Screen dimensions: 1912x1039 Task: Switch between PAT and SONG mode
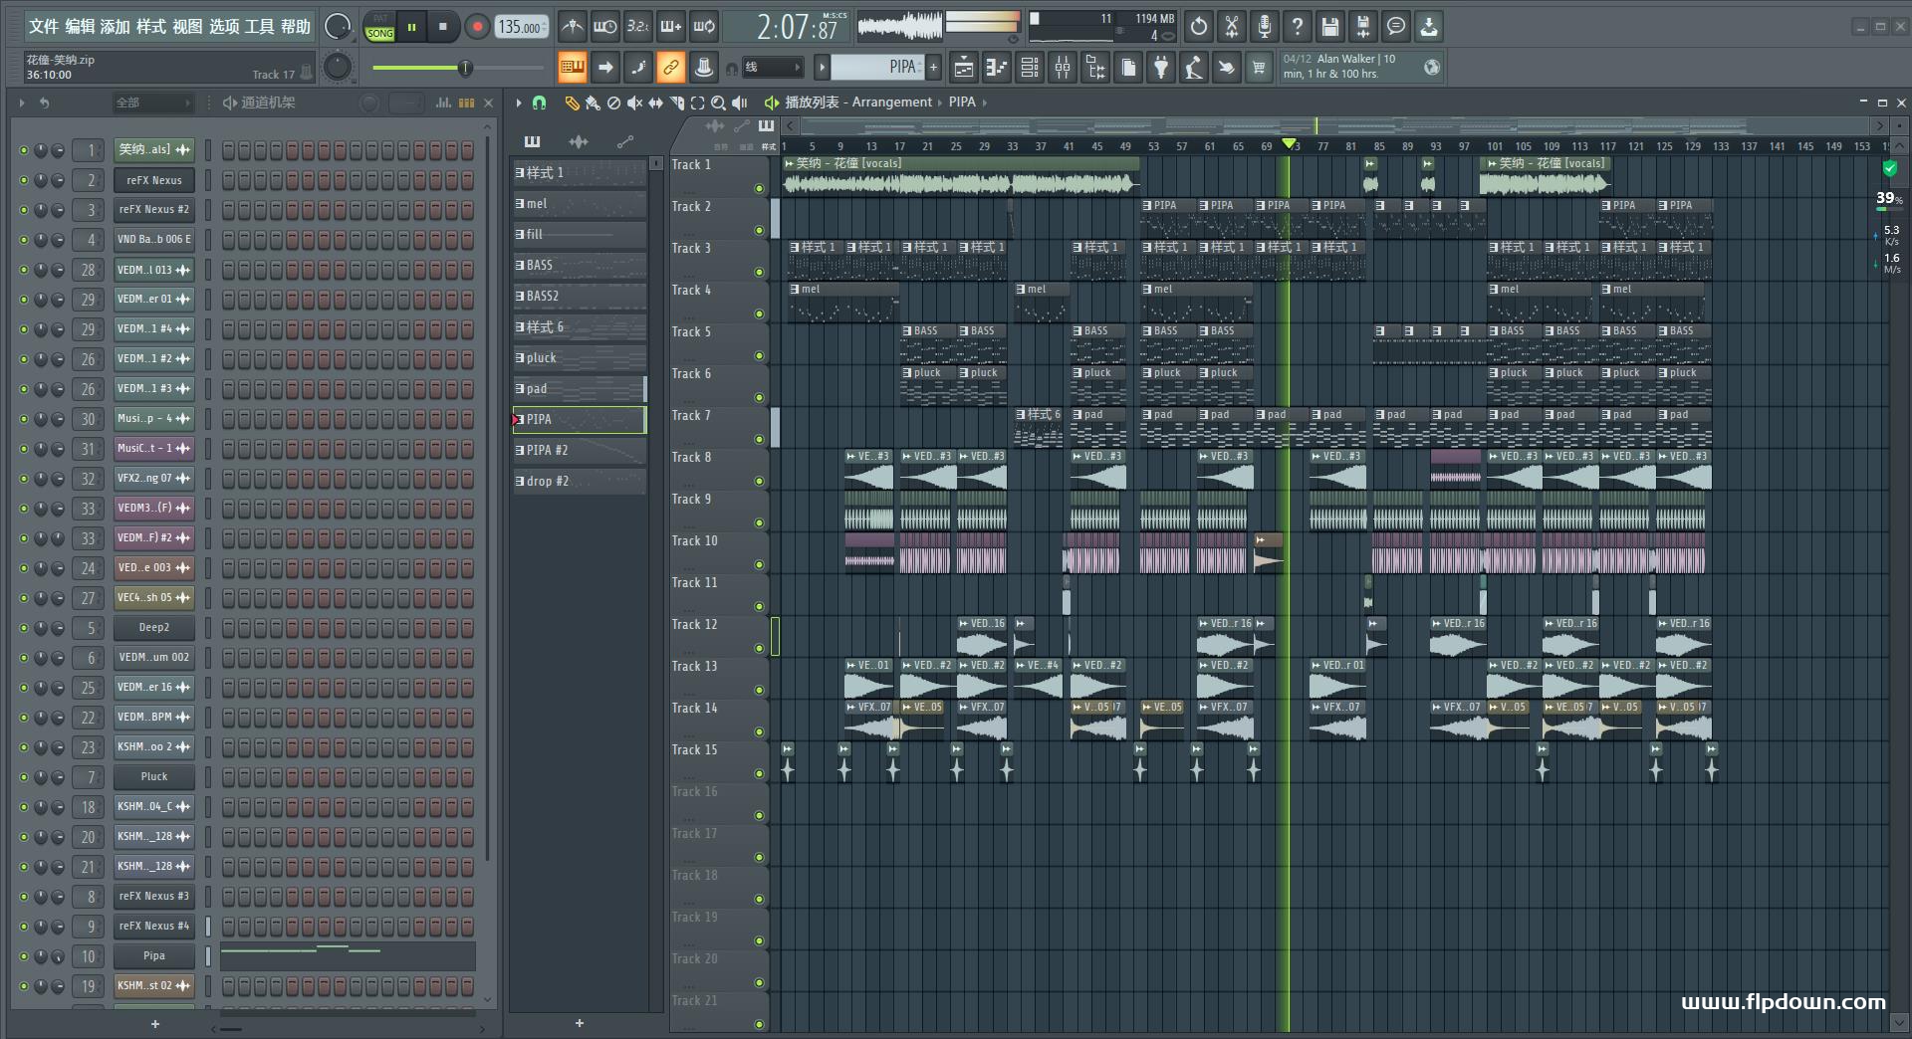tap(379, 27)
